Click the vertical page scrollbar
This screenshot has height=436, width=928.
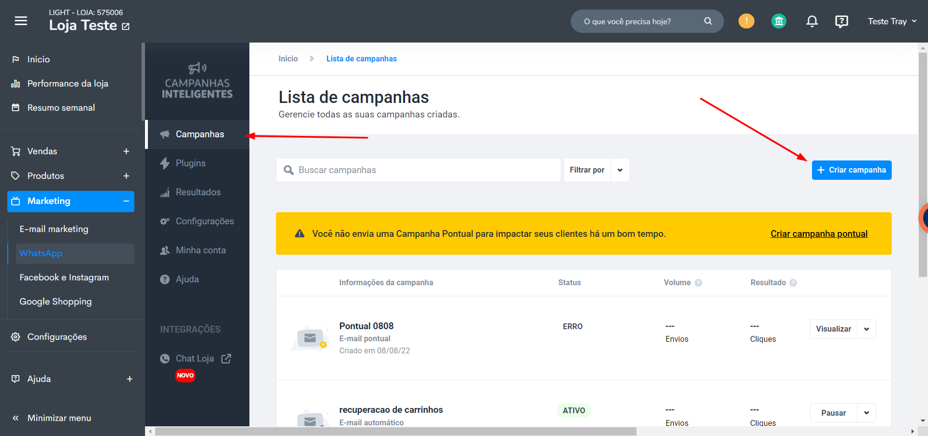coord(923,164)
